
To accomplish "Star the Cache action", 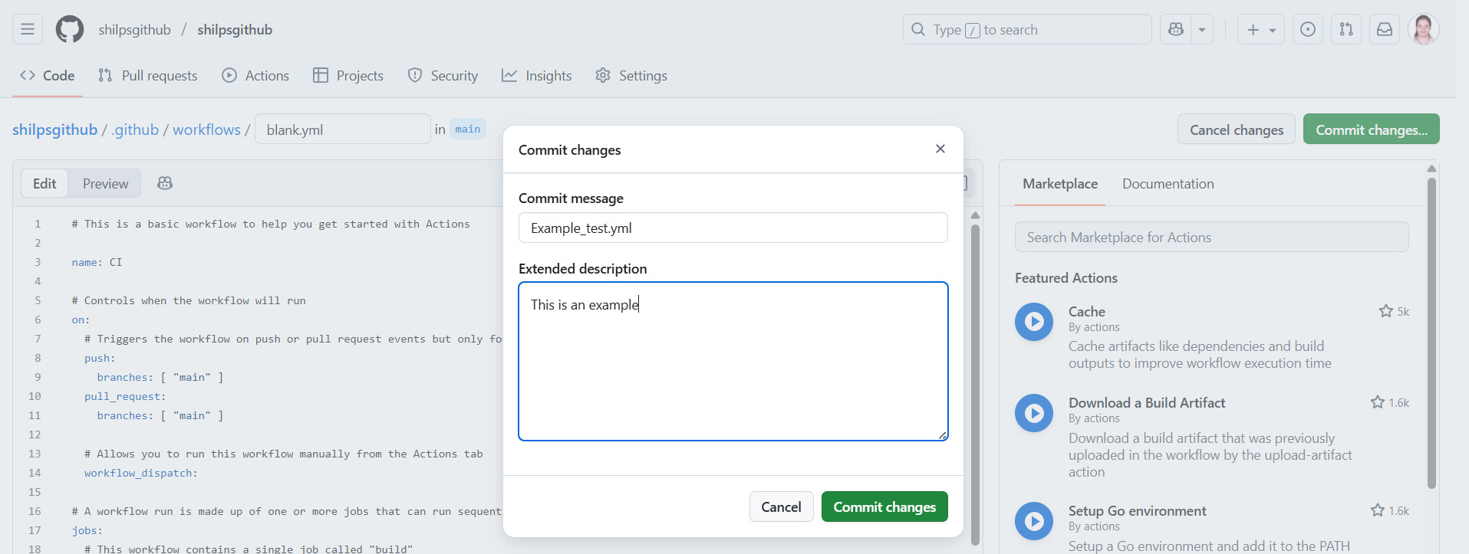I will [x=1385, y=311].
